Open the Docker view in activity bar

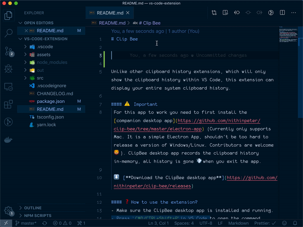click(x=8, y=140)
